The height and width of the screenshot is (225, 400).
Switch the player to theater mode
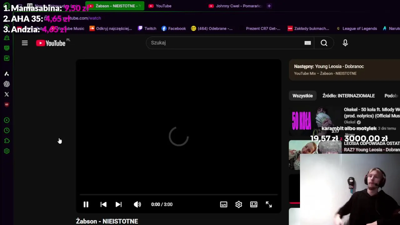point(254,204)
